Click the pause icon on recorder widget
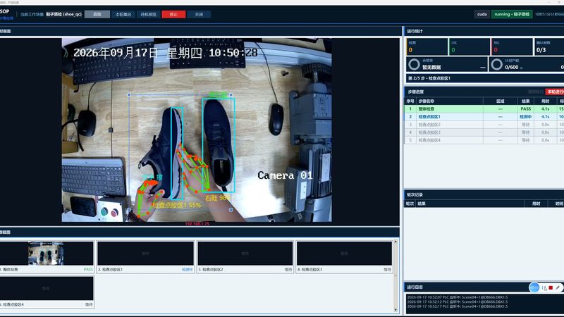 [544, 287]
